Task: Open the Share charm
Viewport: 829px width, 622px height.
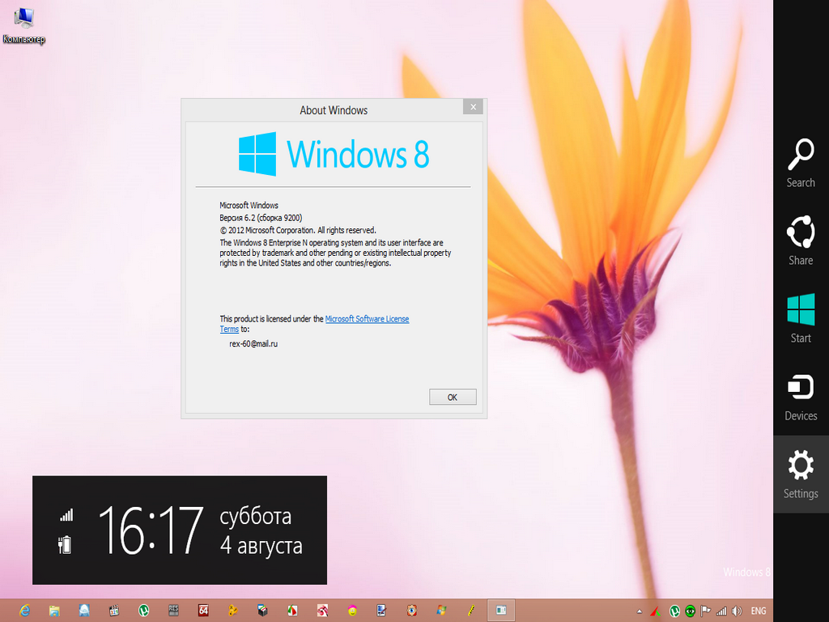Action: click(801, 241)
